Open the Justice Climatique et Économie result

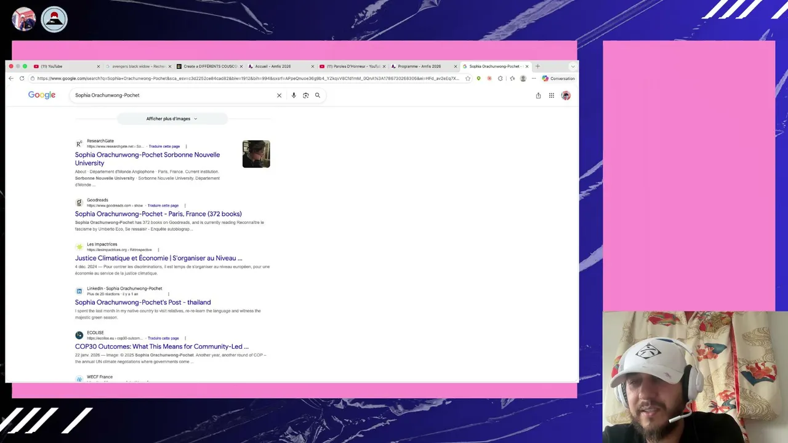pos(159,258)
